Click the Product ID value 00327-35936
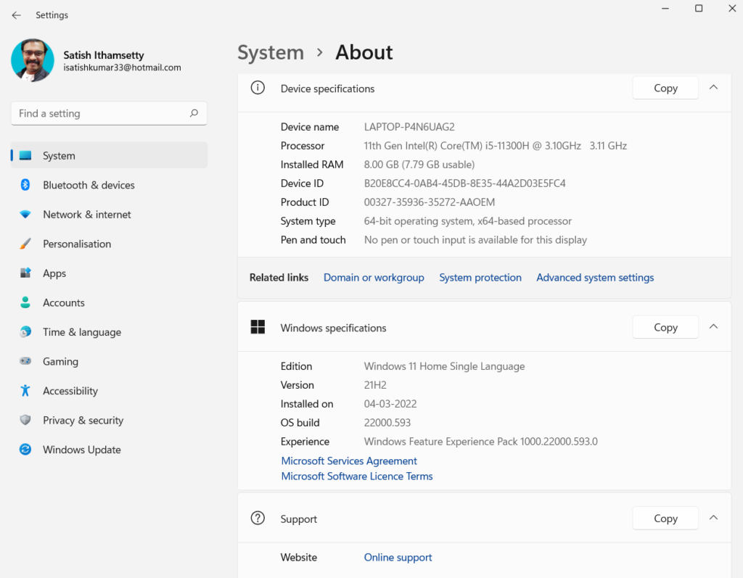This screenshot has width=743, height=578. tap(430, 202)
